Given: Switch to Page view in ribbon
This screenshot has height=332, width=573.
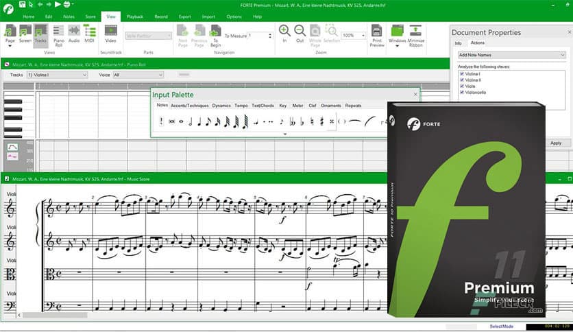Looking at the screenshot, I should coord(10,36).
